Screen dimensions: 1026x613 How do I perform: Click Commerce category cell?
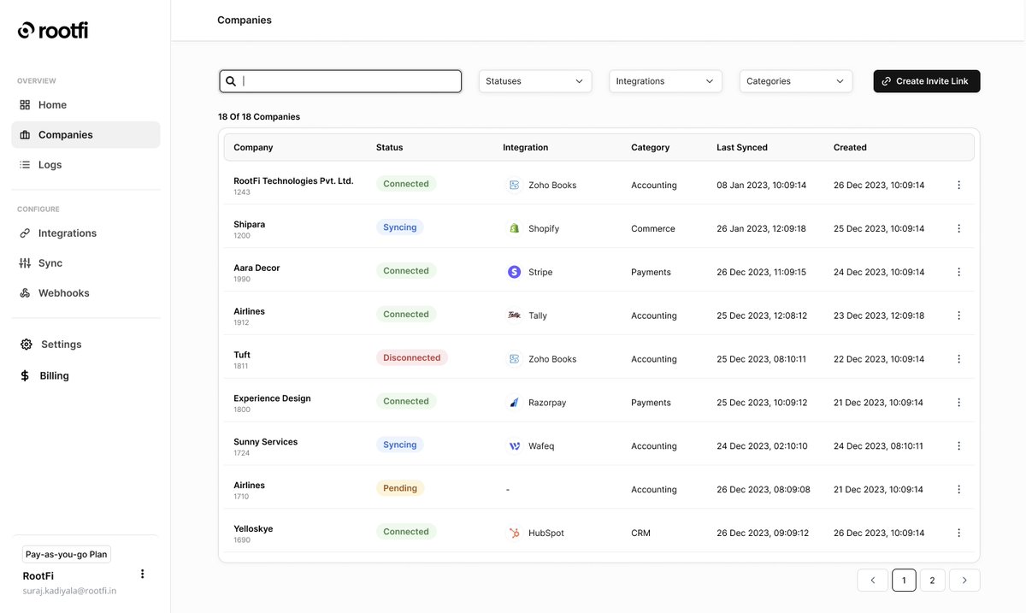coord(653,228)
